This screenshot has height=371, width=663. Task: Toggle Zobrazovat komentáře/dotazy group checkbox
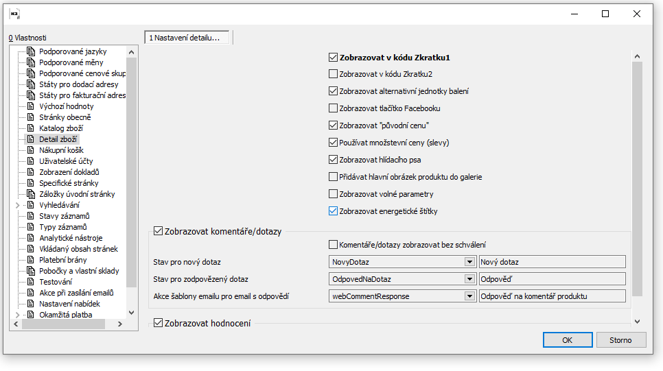click(158, 231)
